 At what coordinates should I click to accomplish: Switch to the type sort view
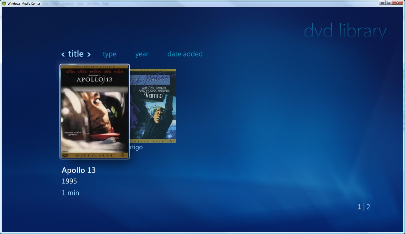[109, 54]
